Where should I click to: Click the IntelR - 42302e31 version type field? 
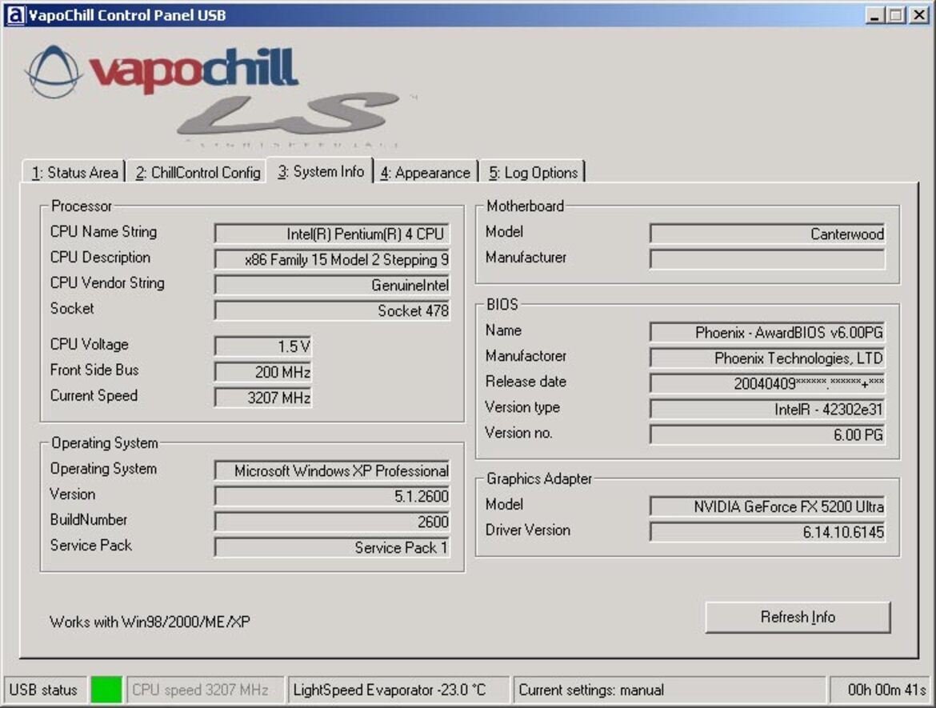pos(767,409)
